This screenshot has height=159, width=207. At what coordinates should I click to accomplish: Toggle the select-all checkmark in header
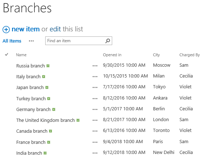coord(7,54)
